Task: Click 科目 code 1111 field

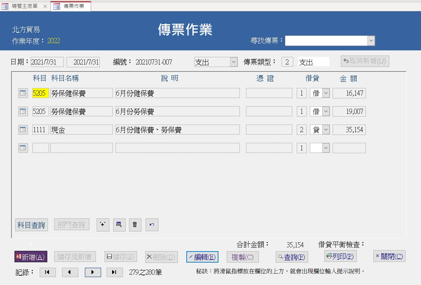Action: point(41,130)
